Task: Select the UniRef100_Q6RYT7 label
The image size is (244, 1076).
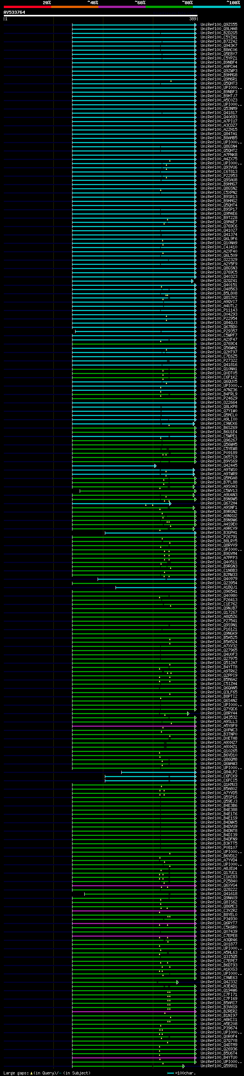Action: [219, 924]
